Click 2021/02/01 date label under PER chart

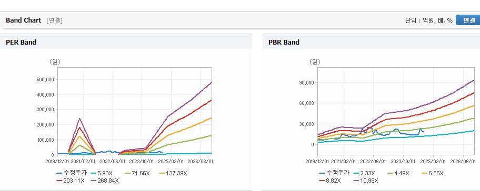(83, 161)
